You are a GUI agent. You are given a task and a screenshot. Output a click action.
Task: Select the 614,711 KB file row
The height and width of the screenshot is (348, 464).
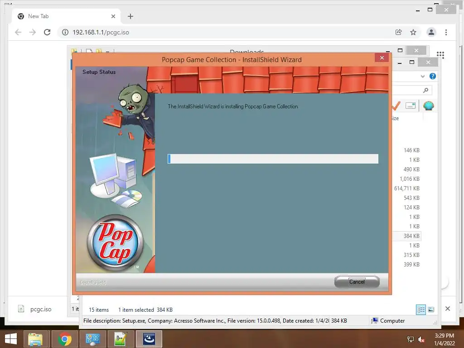click(x=407, y=188)
